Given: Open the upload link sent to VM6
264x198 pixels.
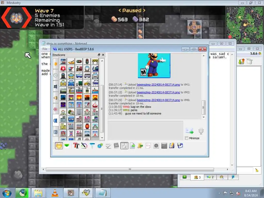Looking at the screenshot, I should pyautogui.click(x=158, y=100).
